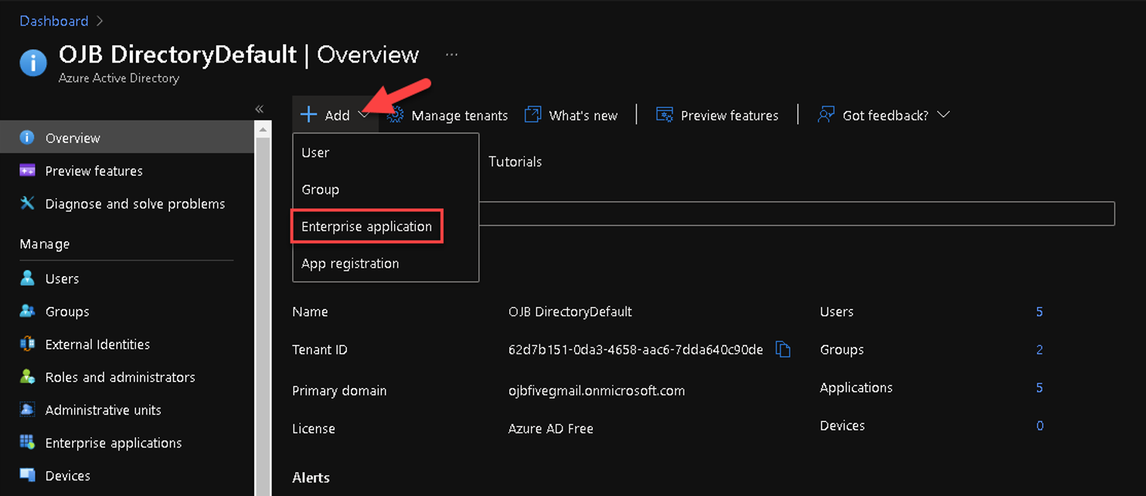This screenshot has height=496, width=1146.
Task: Click the Preview features sidebar icon
Action: pyautogui.click(x=27, y=170)
